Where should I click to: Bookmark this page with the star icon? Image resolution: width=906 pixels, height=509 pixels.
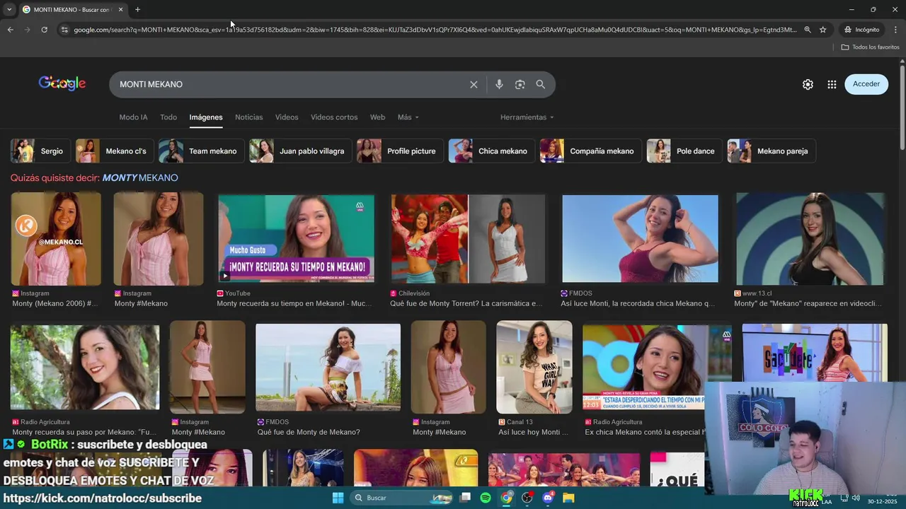(822, 30)
